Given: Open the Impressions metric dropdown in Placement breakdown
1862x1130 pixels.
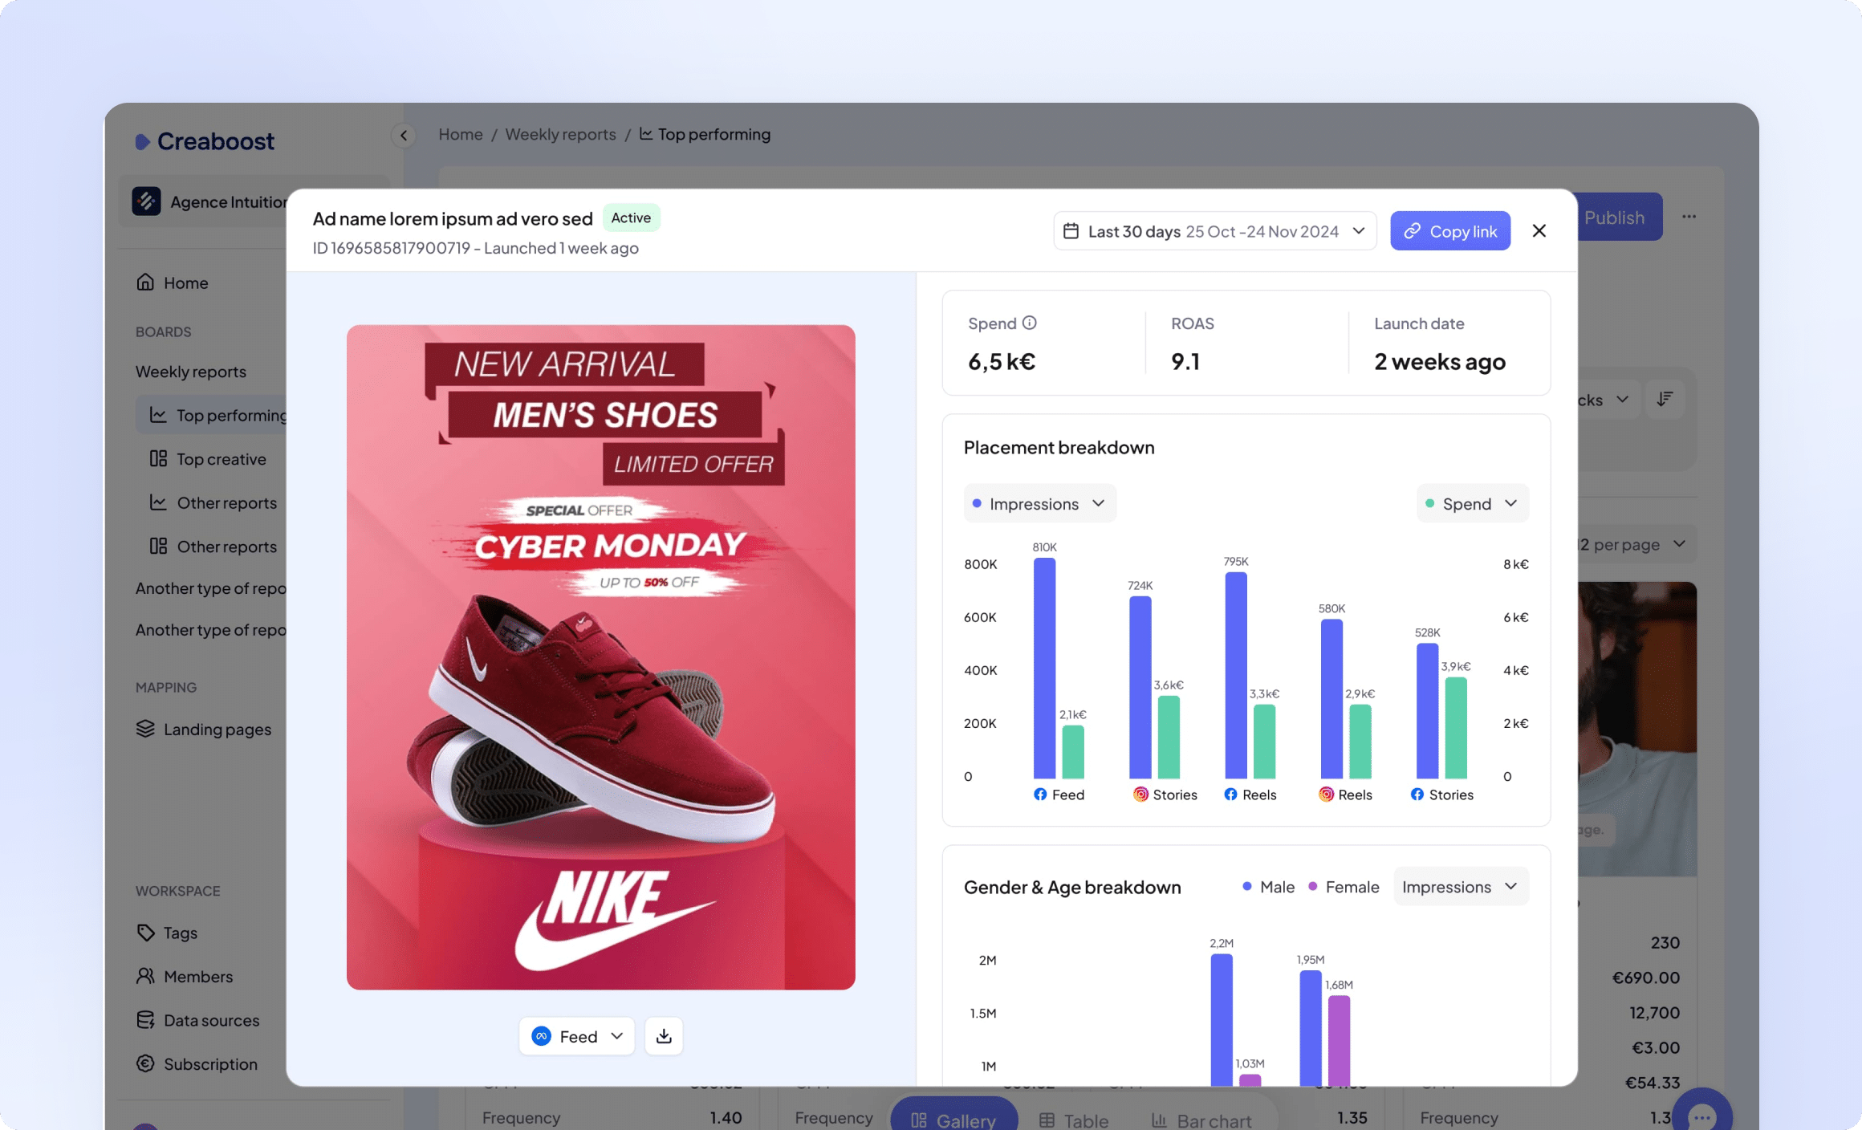Looking at the screenshot, I should coord(1039,503).
